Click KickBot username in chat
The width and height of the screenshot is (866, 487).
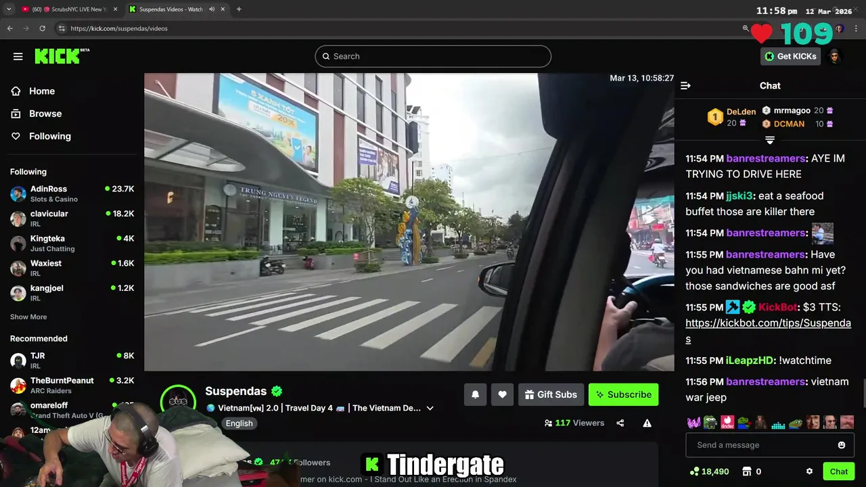coord(777,307)
